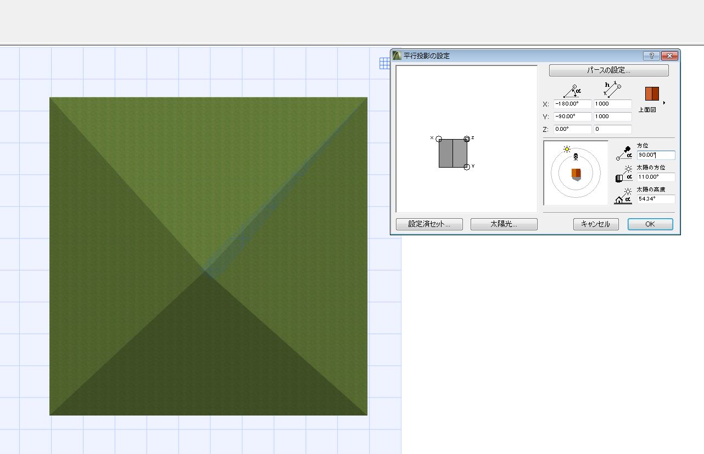Click the help question mark button

(651, 56)
